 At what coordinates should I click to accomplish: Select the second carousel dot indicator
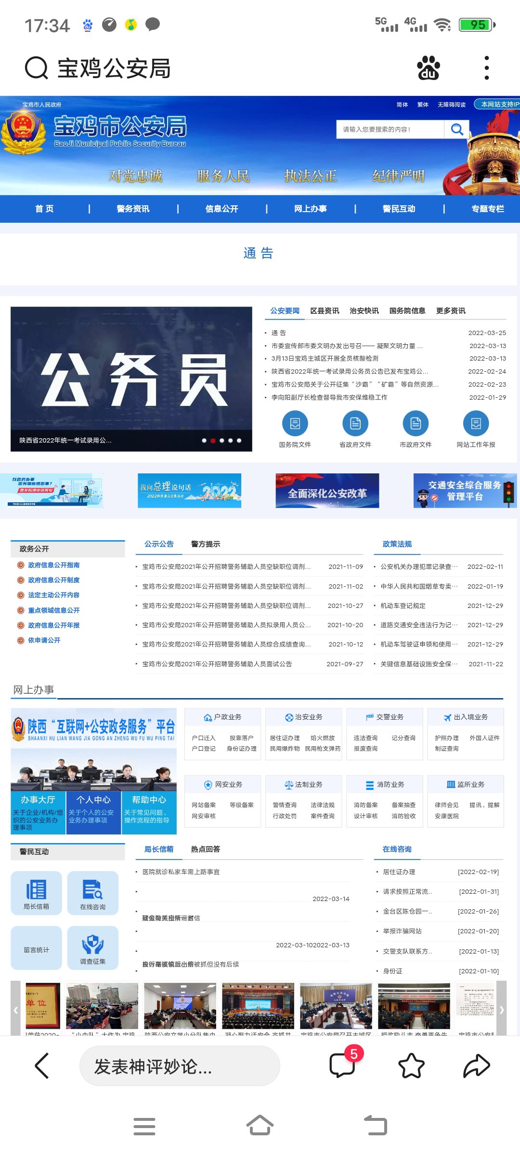(x=213, y=441)
